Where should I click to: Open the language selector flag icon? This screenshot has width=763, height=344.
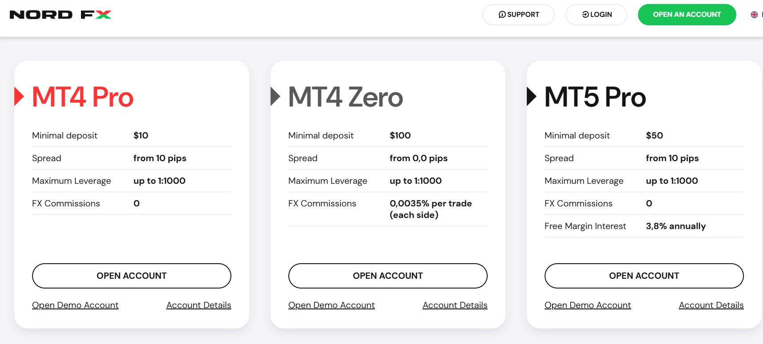point(754,15)
